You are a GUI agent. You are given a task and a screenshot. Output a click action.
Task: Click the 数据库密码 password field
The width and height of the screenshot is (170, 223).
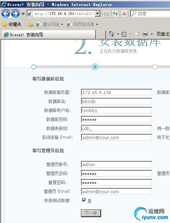116,119
